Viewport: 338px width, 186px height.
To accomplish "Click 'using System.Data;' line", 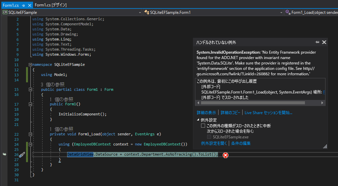I will 52,29.
